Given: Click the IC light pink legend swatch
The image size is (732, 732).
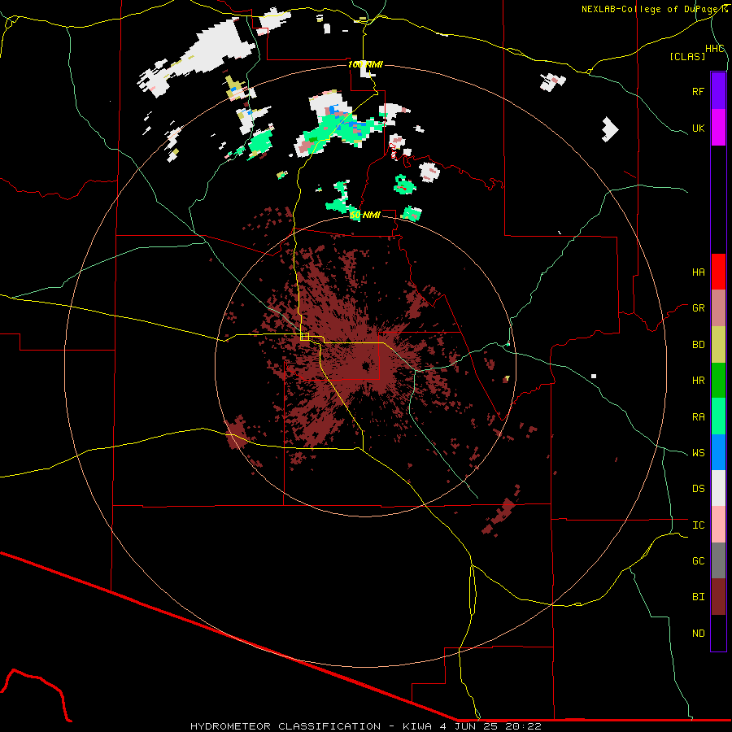Looking at the screenshot, I should pos(718,525).
